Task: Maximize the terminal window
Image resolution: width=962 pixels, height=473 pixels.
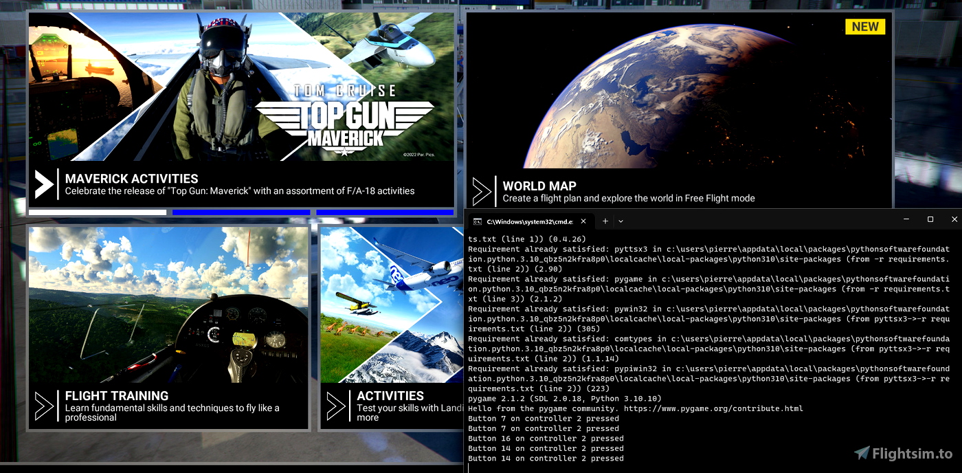Action: 930,219
